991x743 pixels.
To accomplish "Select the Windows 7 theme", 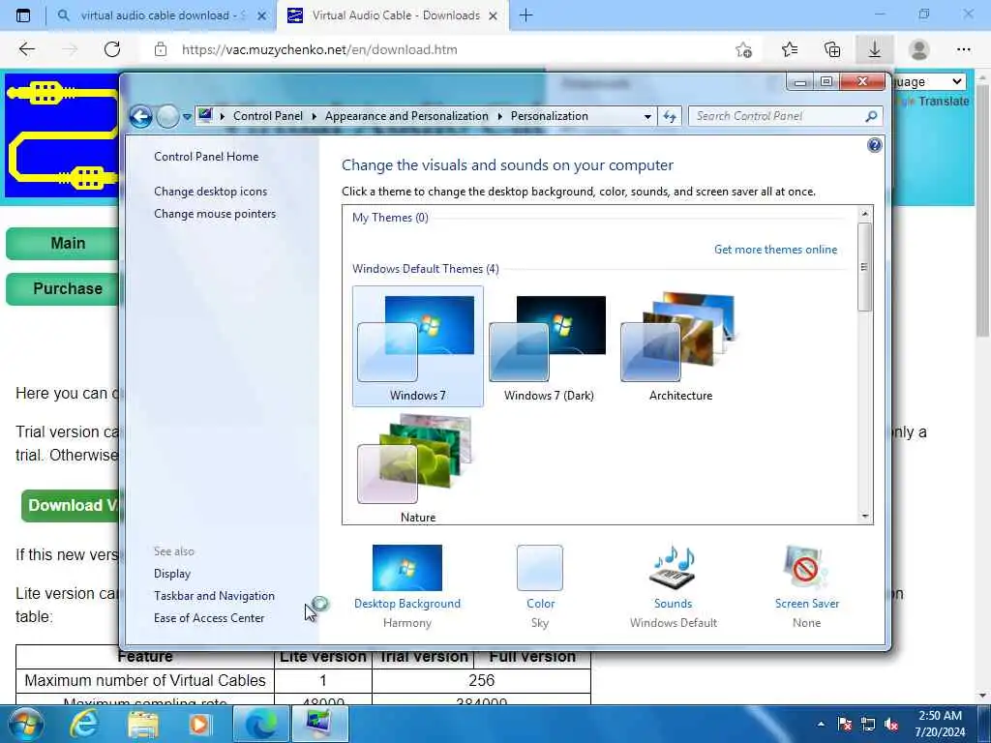I will (x=418, y=345).
